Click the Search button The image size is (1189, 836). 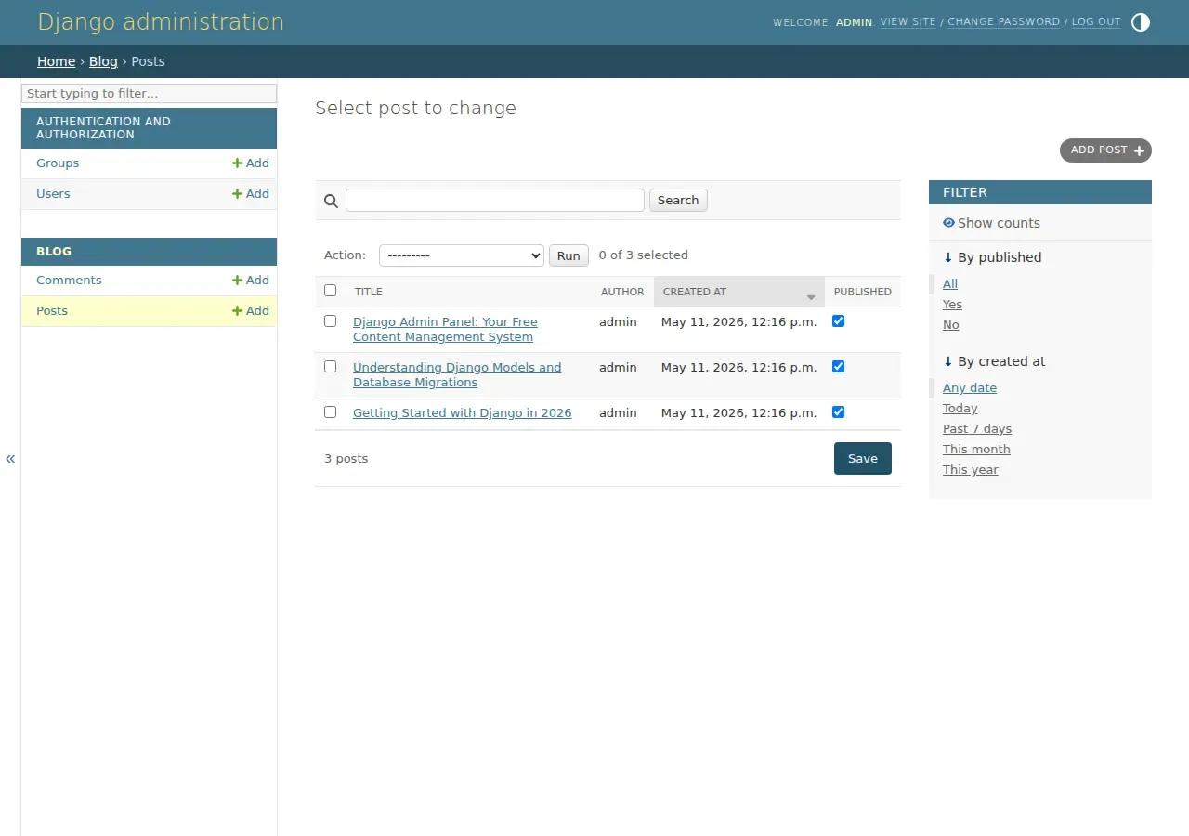point(678,200)
